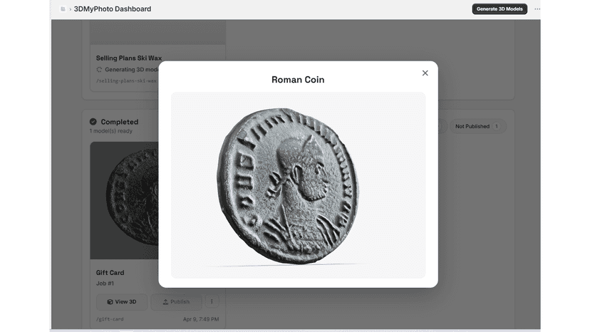Click the Job #1 label
Screen dimensions: 590x332
[x=105, y=284]
